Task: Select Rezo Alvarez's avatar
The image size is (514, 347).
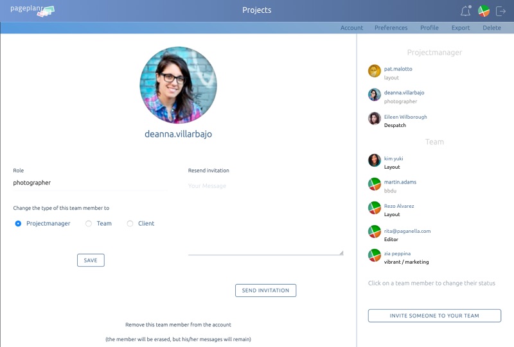Action: coord(375,208)
